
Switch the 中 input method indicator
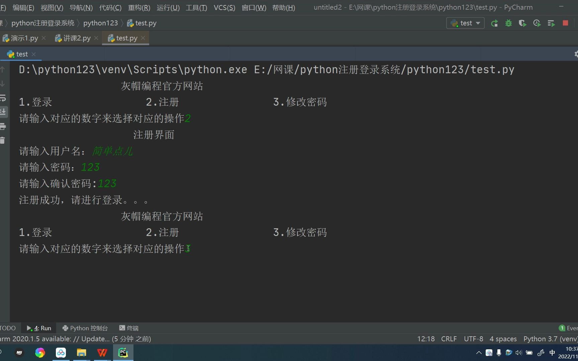click(x=552, y=353)
